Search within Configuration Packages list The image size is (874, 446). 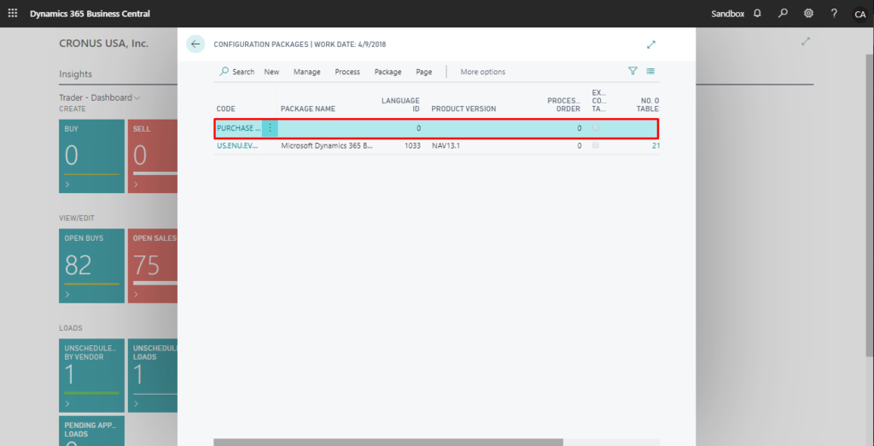pos(237,72)
